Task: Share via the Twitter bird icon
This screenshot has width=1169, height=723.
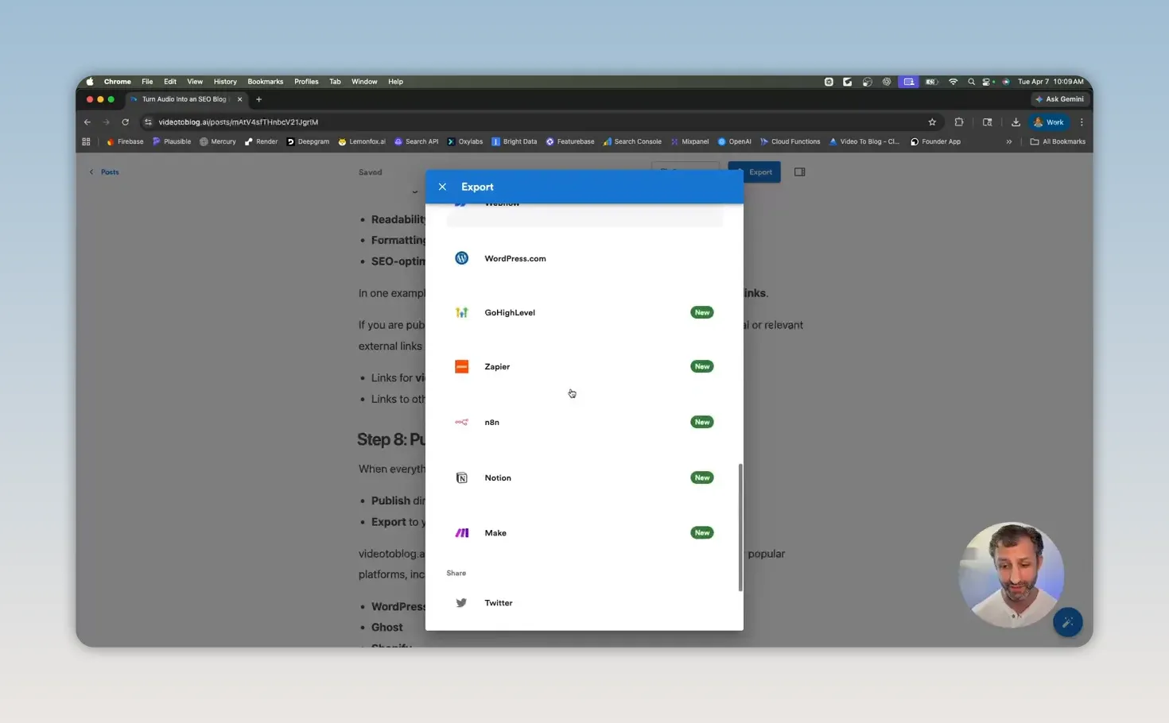Action: (x=461, y=603)
